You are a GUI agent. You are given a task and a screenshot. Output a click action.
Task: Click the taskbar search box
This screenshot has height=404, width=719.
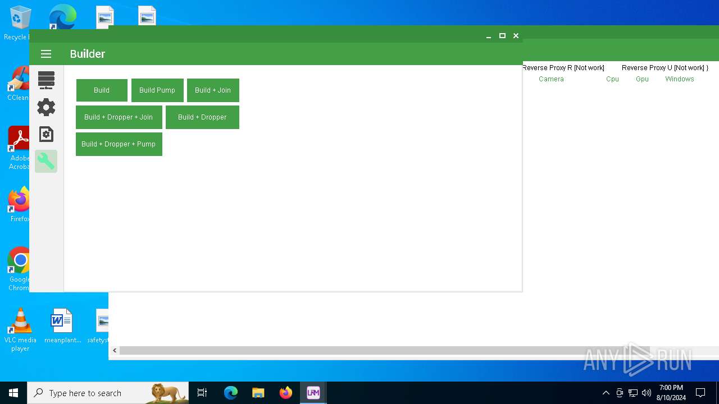[x=108, y=393]
